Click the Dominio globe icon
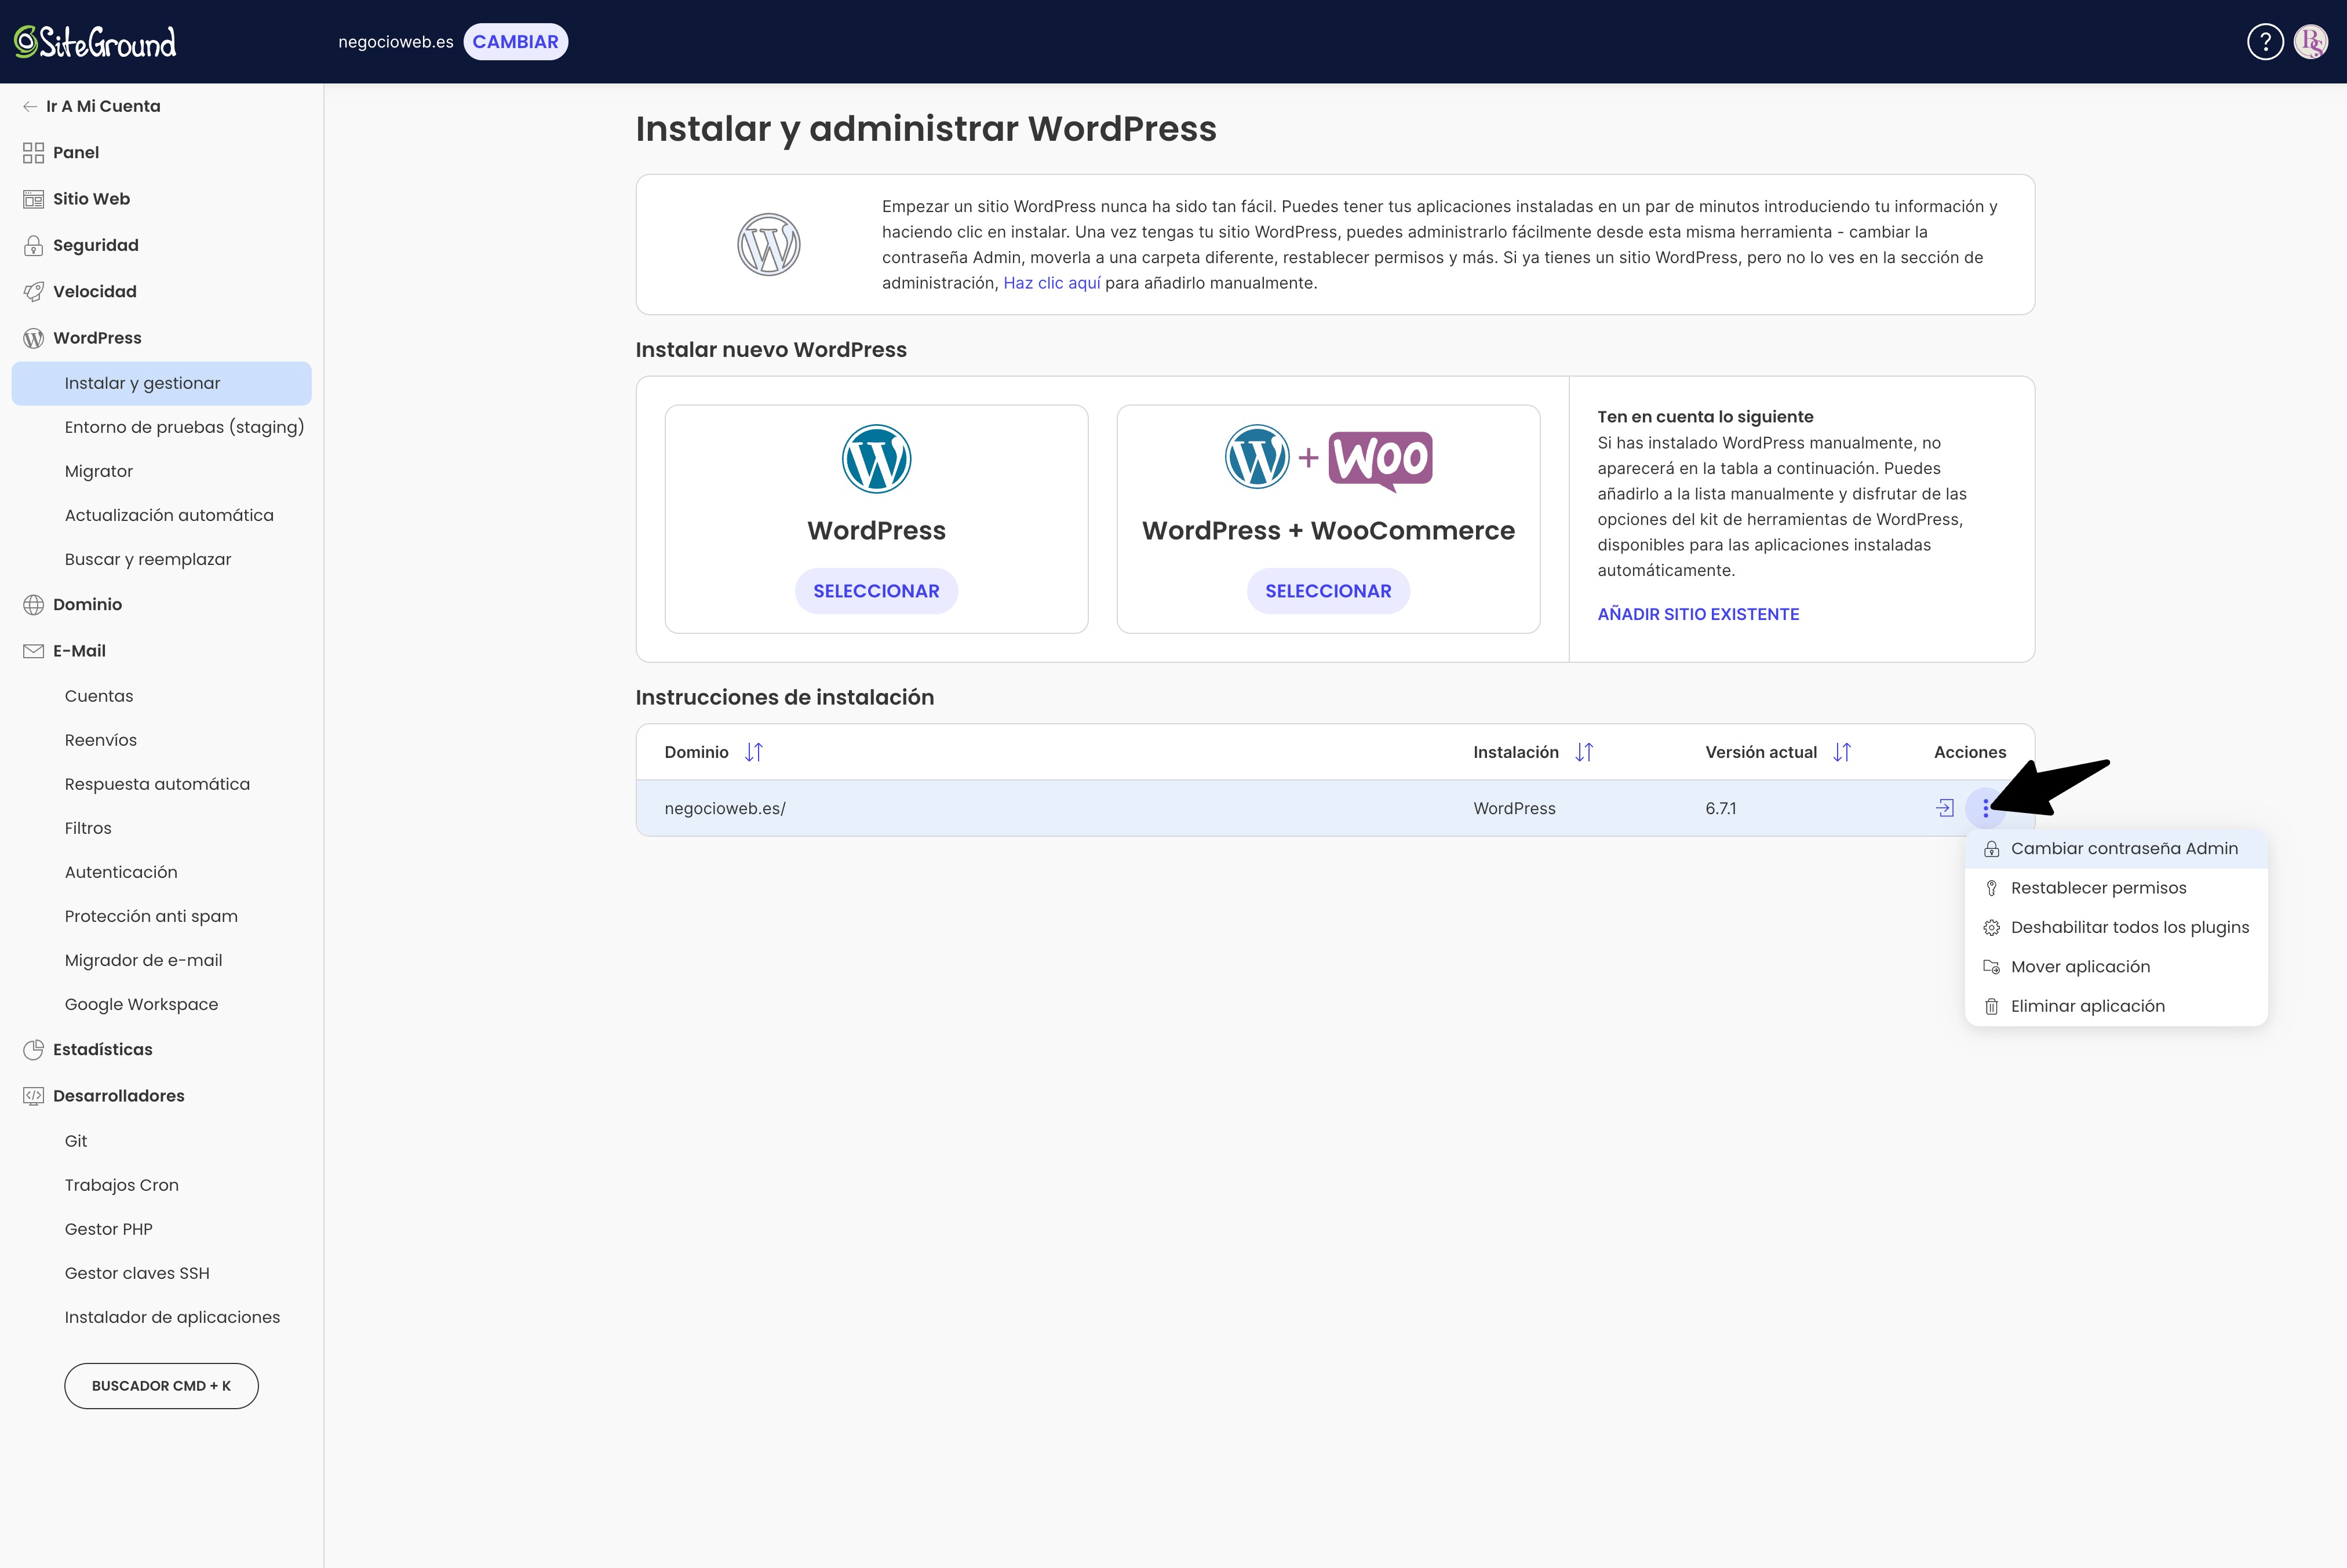This screenshot has height=1568, width=2347. 33,604
